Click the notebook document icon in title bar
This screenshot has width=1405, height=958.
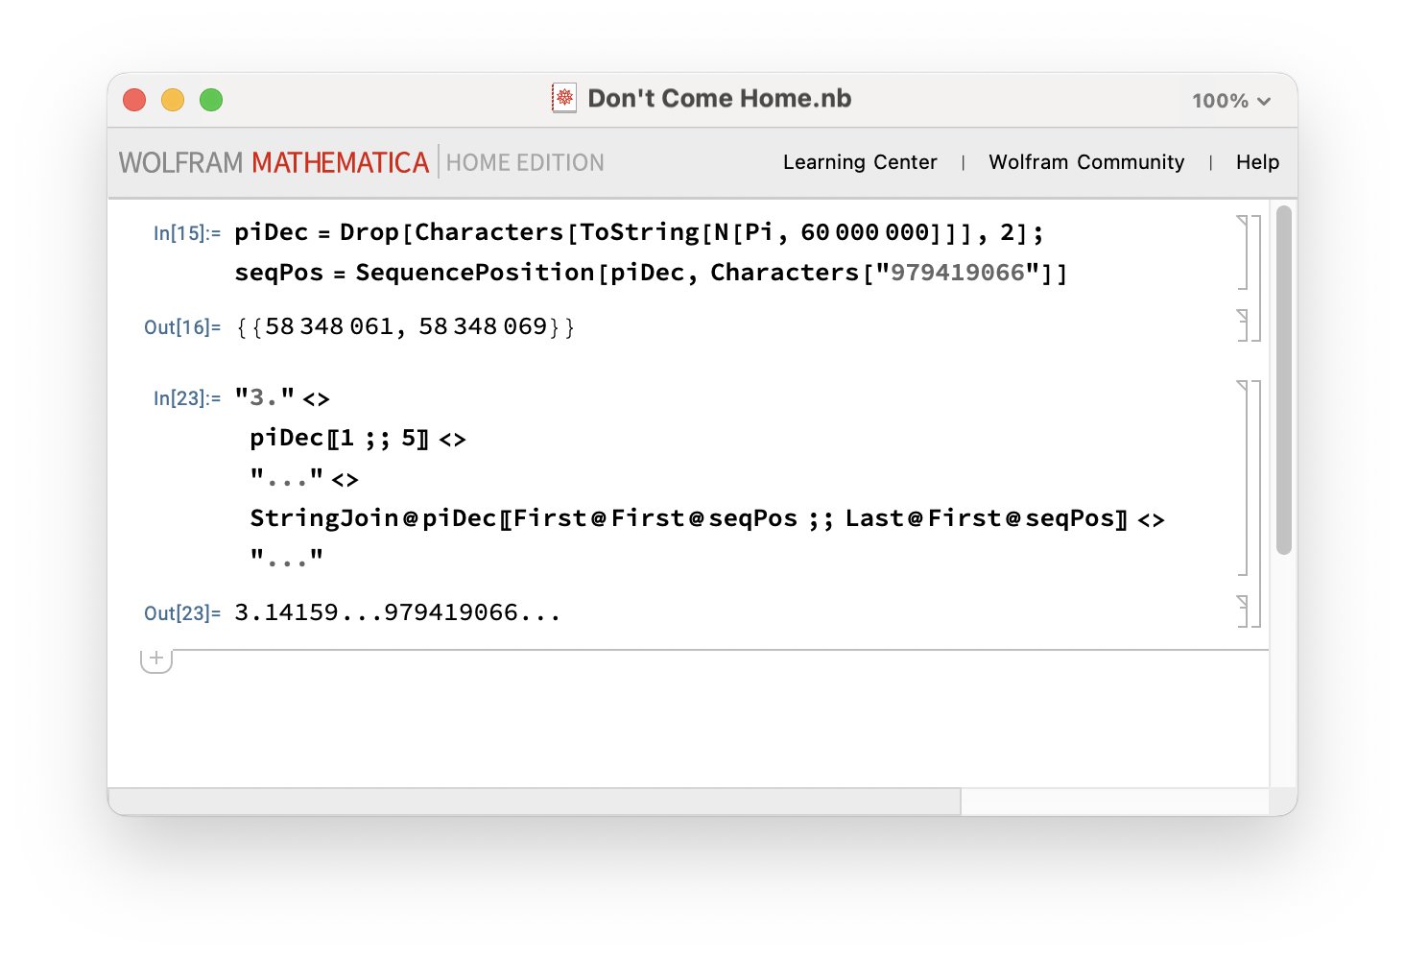click(564, 98)
